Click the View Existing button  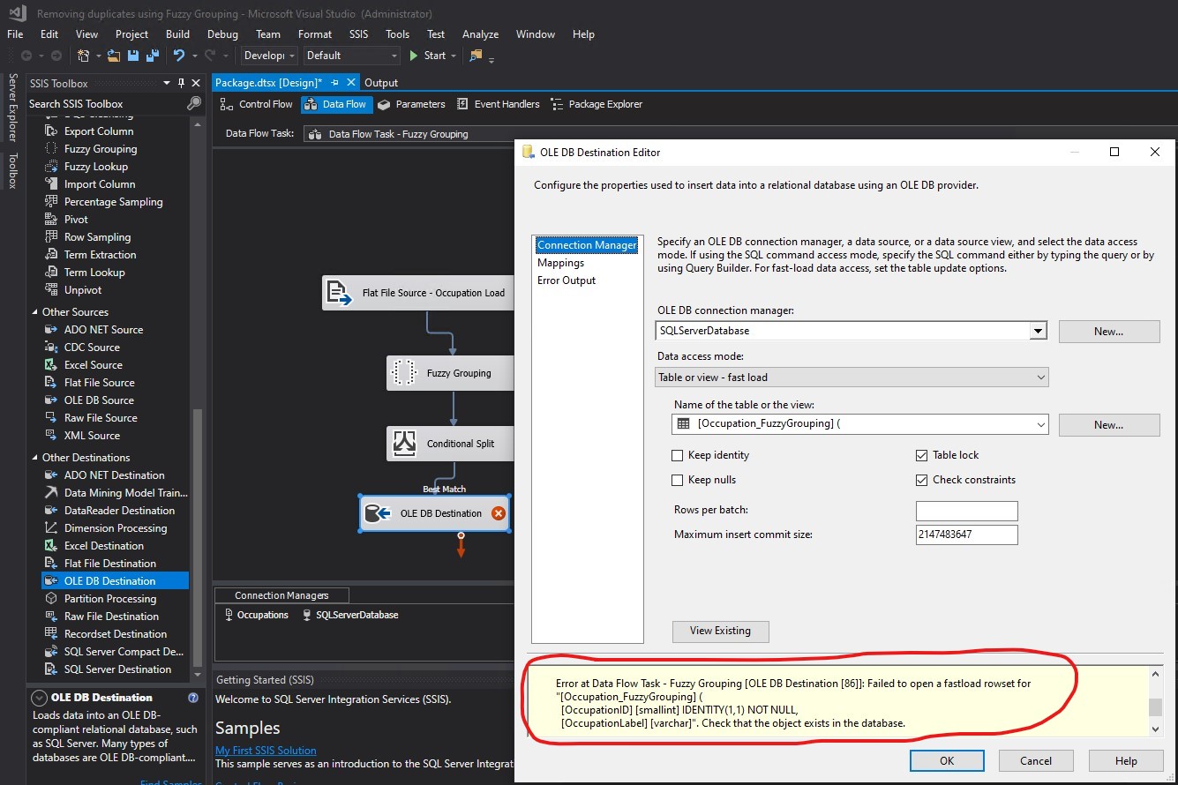[x=721, y=632]
